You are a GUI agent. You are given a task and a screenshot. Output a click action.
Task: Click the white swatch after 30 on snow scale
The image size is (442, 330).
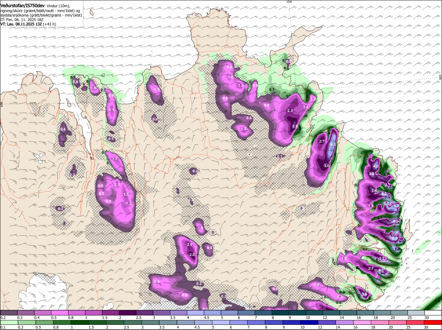(x=433, y=312)
